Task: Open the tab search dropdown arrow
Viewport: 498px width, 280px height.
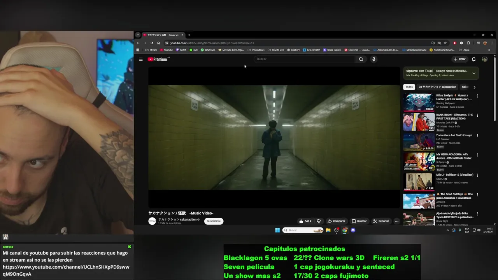Action: click(x=138, y=35)
